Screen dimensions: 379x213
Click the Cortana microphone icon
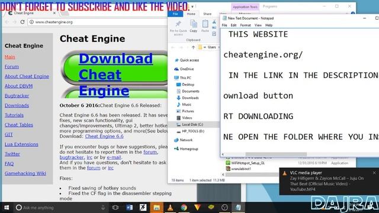103,208
